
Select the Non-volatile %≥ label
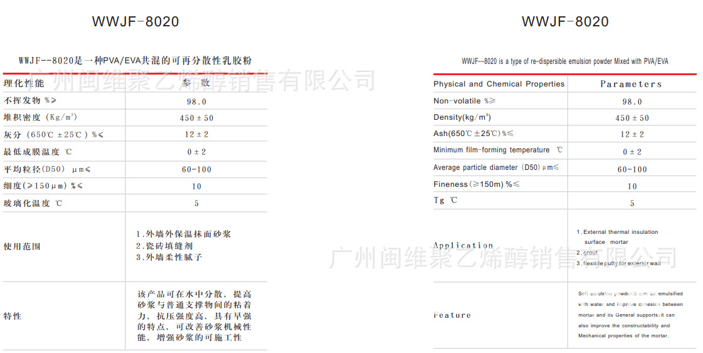465,101
